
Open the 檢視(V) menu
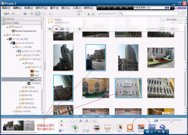[29, 8]
